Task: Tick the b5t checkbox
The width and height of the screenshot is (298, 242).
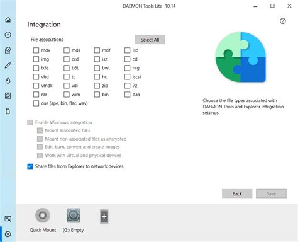Action: pyautogui.click(x=36, y=68)
